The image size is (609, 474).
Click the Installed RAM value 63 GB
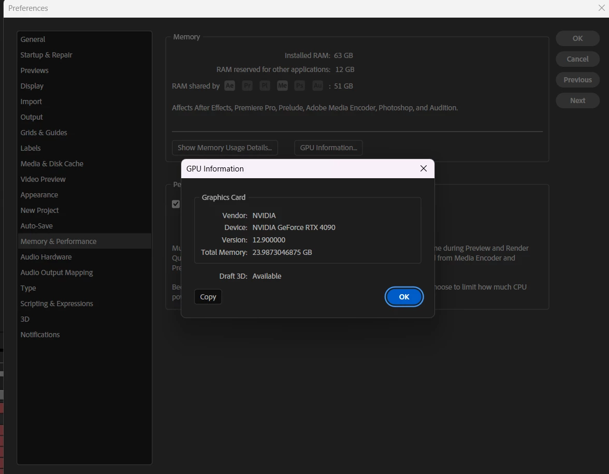343,55
